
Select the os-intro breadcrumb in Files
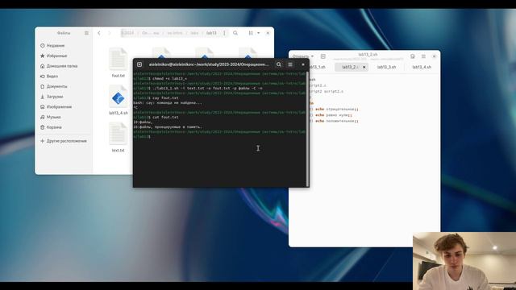tap(175, 33)
